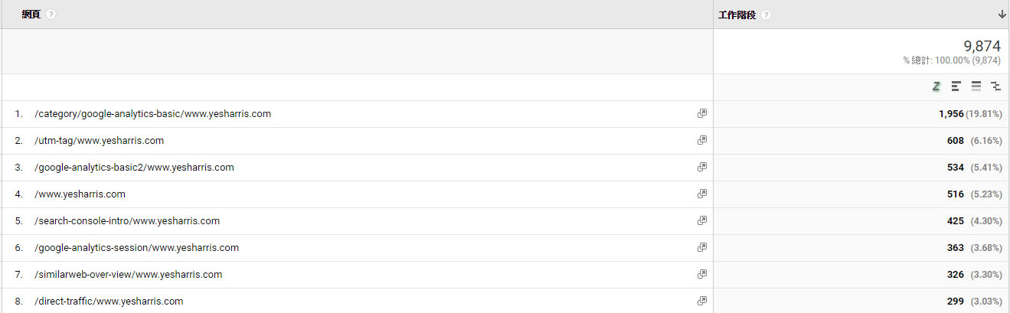Open /www.yesharris.com page link
Image resolution: width=1010 pixels, height=313 pixels.
click(x=80, y=194)
